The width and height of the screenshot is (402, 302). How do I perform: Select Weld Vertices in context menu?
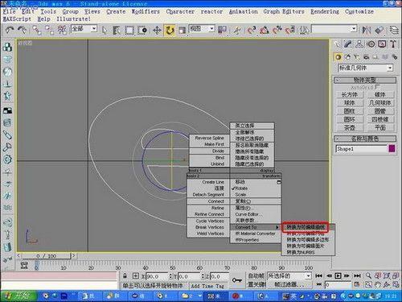coord(210,234)
